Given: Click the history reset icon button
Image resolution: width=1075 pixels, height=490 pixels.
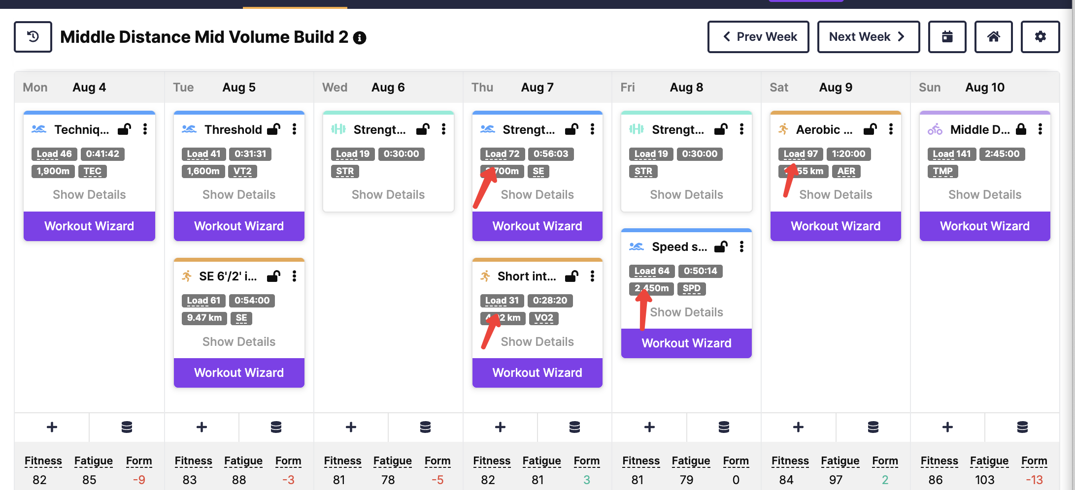Looking at the screenshot, I should [33, 37].
